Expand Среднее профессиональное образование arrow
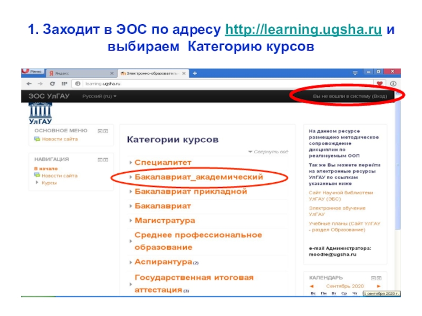422x316 pixels. (x=130, y=241)
